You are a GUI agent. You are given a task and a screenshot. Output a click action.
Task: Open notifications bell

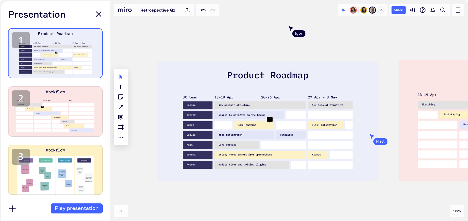point(433,10)
